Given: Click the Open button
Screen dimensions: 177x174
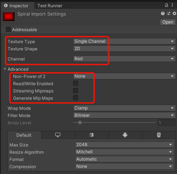Looking at the screenshot, I should (168, 22).
